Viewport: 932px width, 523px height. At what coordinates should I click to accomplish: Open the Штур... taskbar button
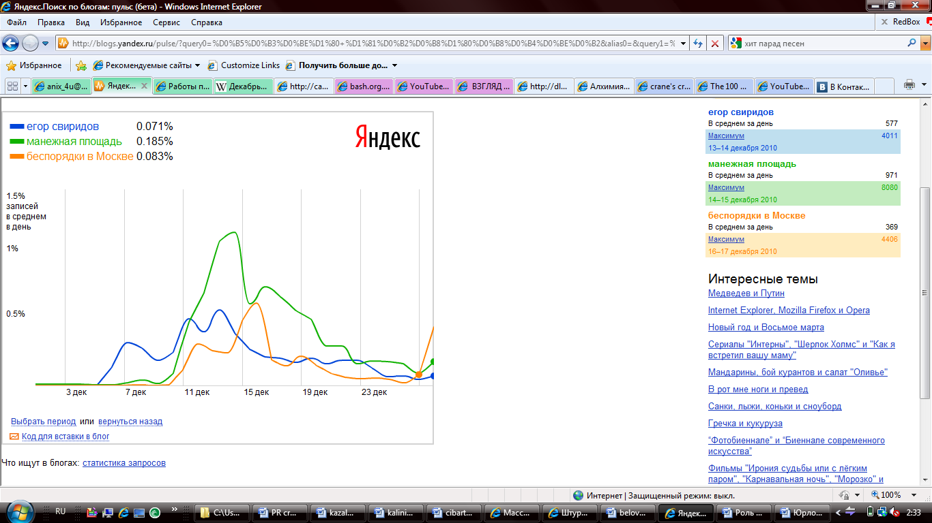click(570, 513)
